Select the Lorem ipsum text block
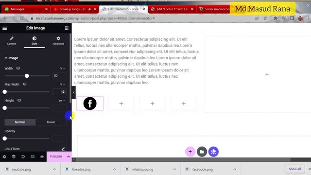 (137, 61)
